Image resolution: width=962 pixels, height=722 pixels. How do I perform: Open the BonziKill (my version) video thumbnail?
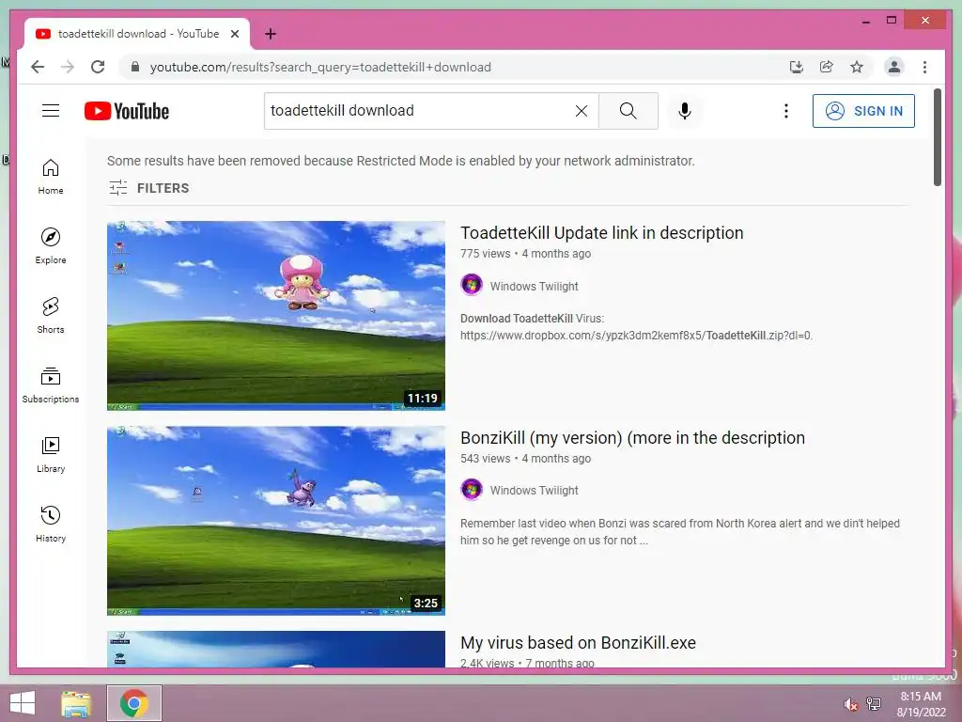point(276,521)
